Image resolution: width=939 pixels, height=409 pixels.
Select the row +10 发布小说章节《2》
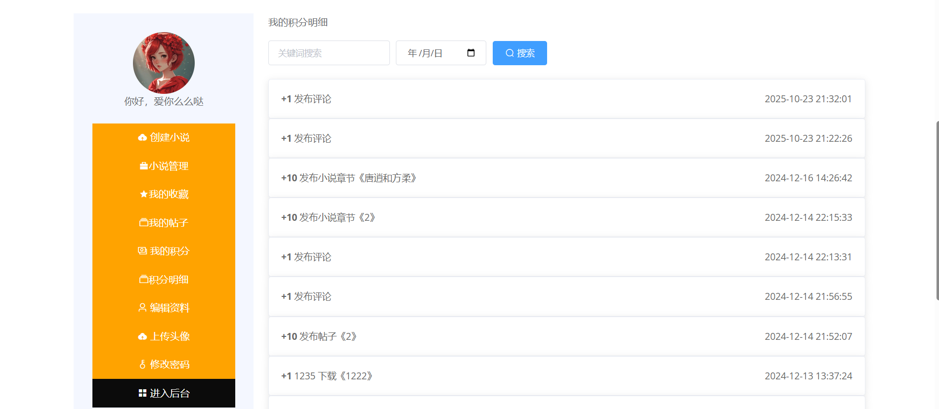click(x=567, y=217)
